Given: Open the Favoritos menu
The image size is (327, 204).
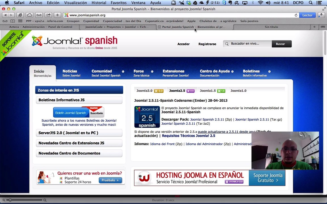Looking at the screenshot, I should [x=118, y=3].
